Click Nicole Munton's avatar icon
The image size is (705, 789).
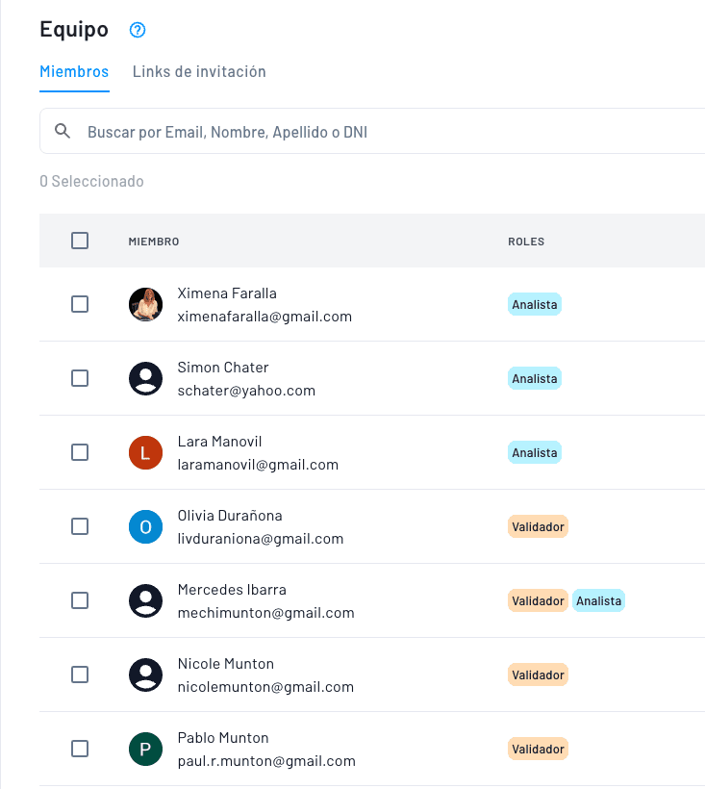pyautogui.click(x=145, y=674)
